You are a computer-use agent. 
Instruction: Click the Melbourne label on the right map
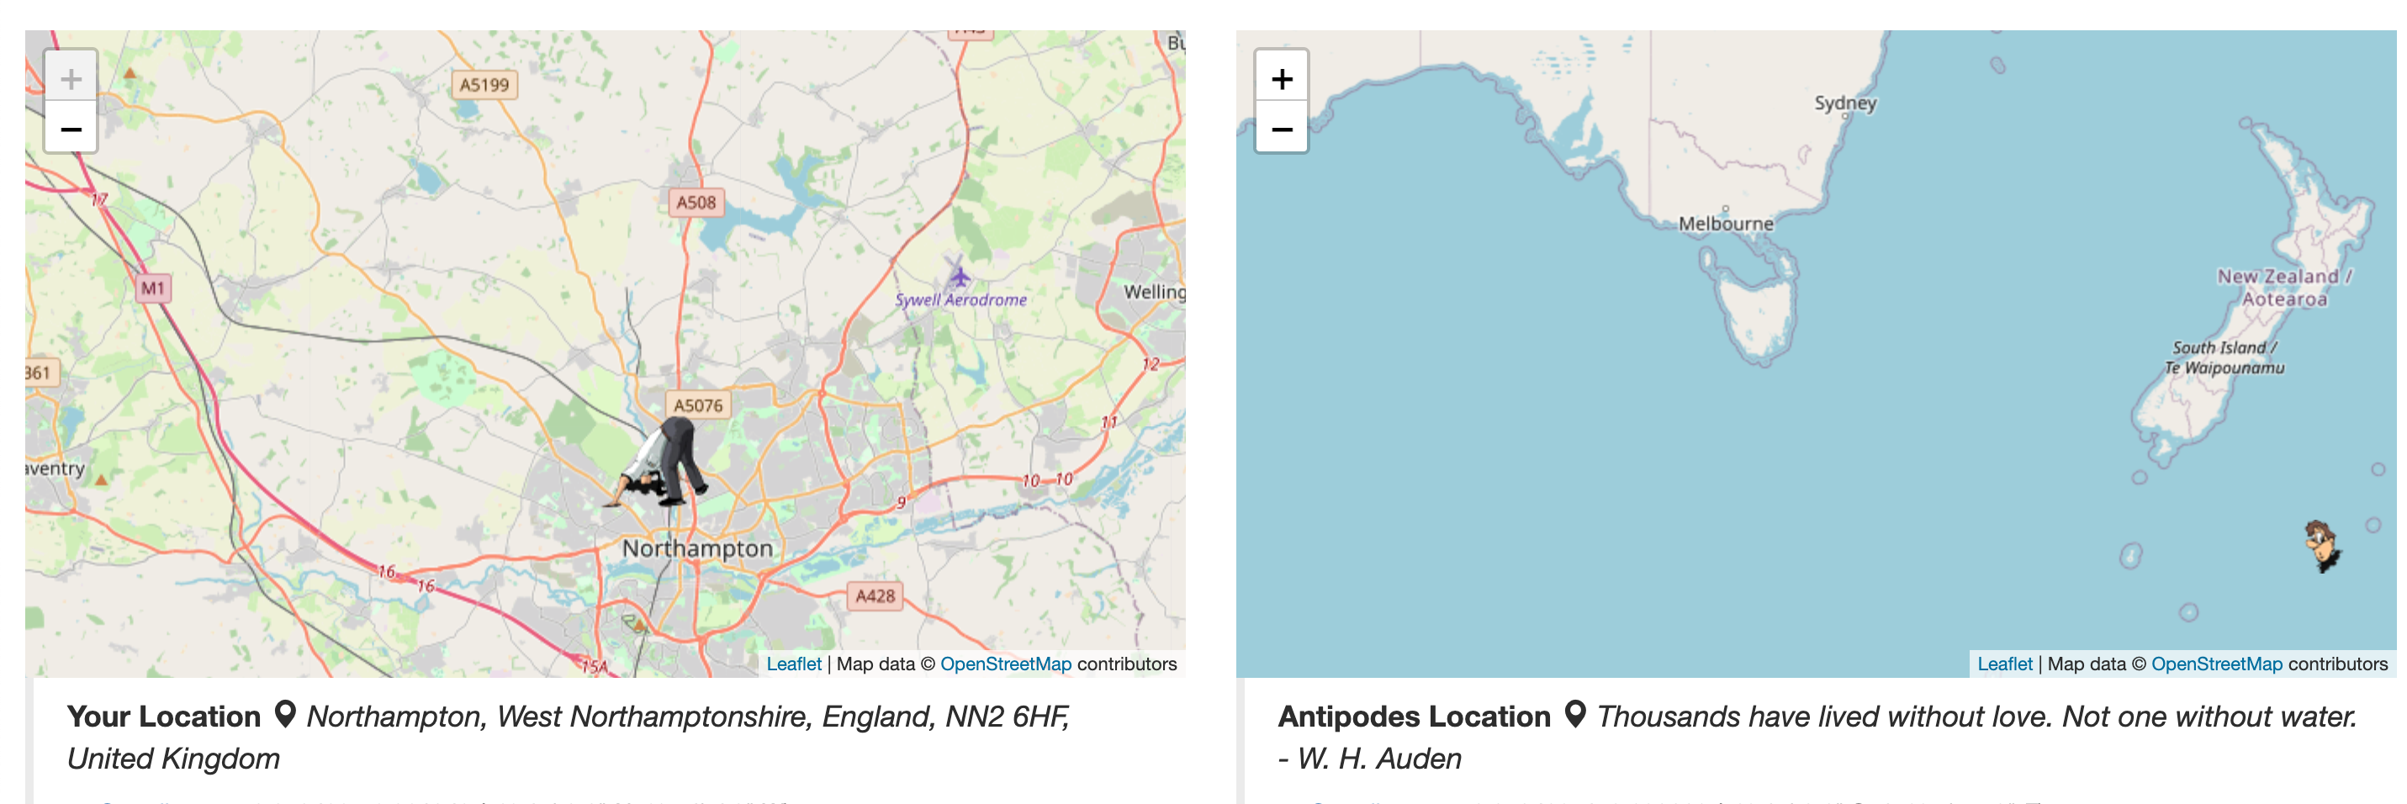pyautogui.click(x=1725, y=224)
